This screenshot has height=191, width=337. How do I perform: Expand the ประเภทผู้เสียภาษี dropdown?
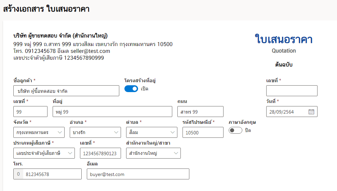point(44,153)
